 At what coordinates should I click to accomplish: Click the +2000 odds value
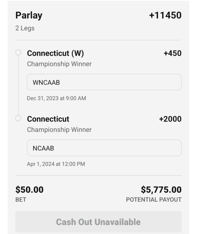coord(170,119)
